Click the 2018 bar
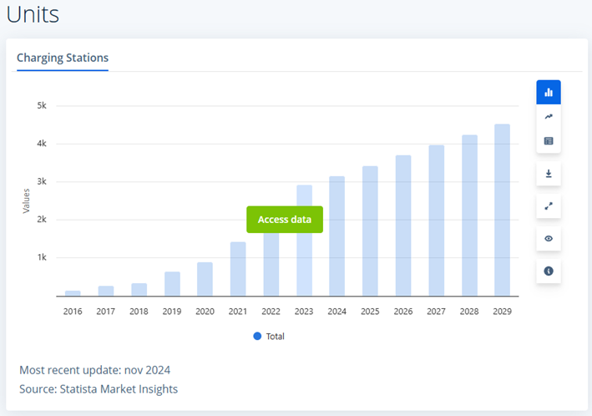This screenshot has width=592, height=416. tap(139, 289)
